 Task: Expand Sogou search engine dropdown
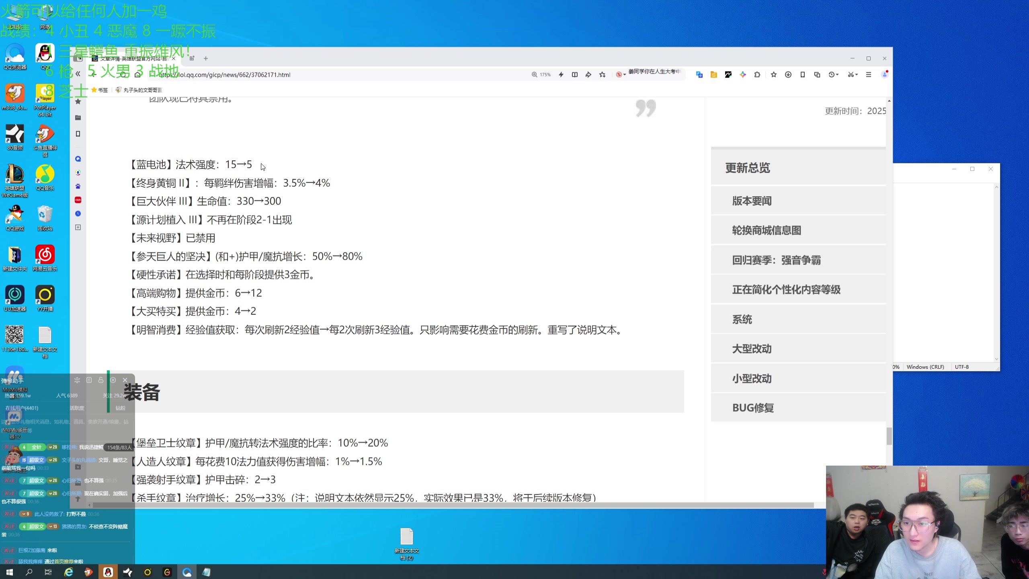point(625,75)
